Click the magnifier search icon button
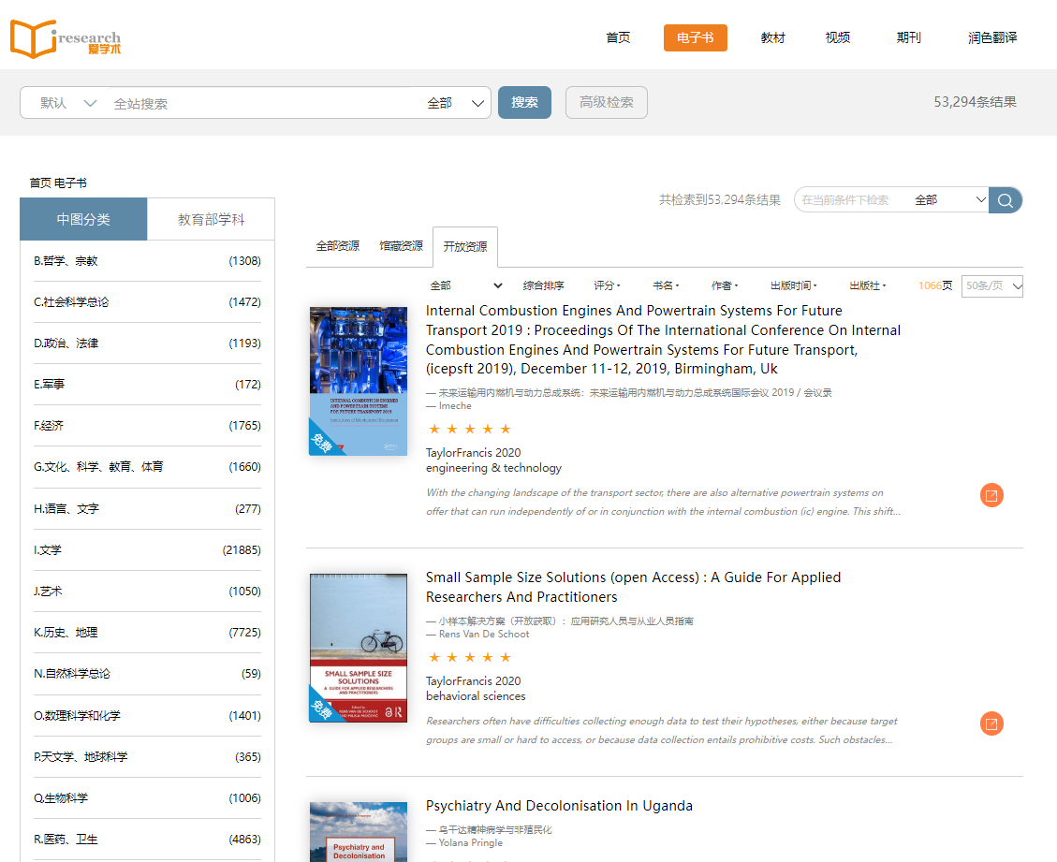Image resolution: width=1057 pixels, height=862 pixels. (1006, 200)
